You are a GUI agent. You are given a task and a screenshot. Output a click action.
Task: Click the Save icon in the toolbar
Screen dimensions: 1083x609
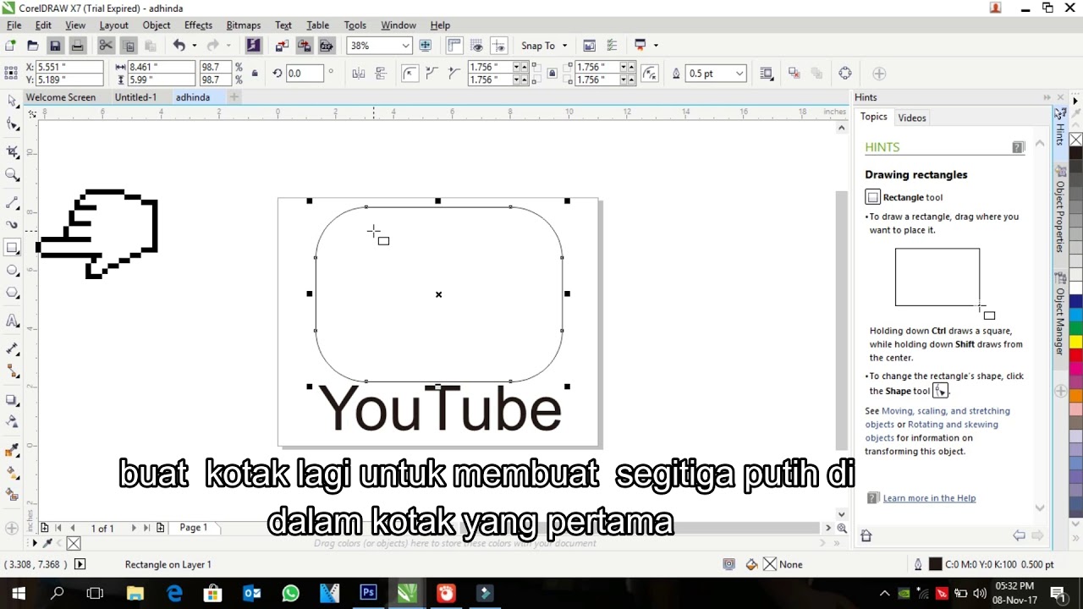[x=55, y=46]
